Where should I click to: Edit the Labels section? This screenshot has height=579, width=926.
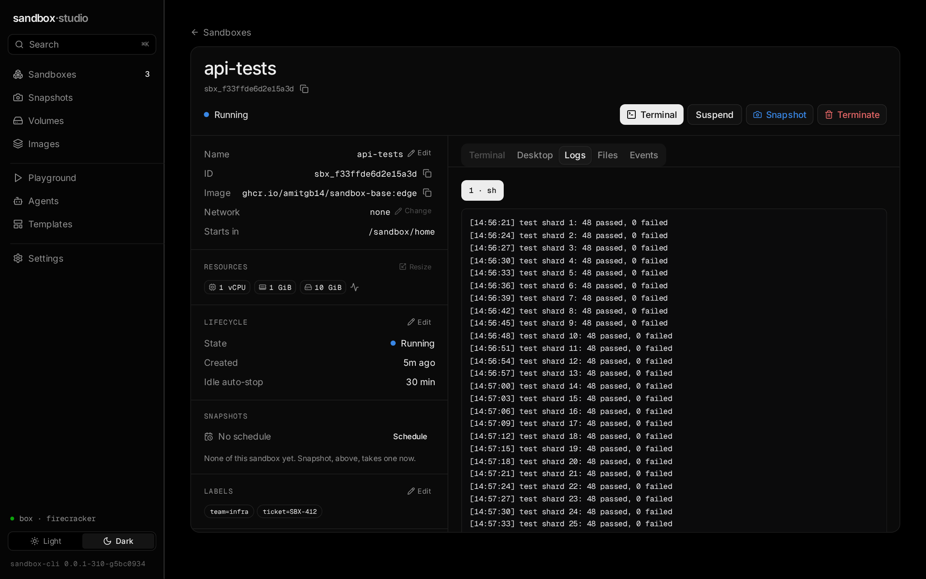419,491
